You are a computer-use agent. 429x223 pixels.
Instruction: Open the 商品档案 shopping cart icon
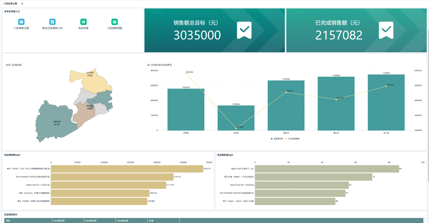click(x=83, y=22)
